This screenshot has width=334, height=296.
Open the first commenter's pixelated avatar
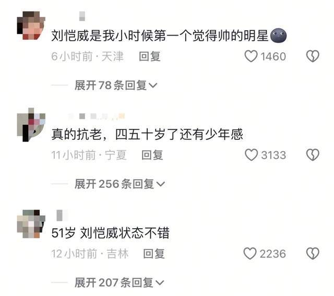[31, 26]
